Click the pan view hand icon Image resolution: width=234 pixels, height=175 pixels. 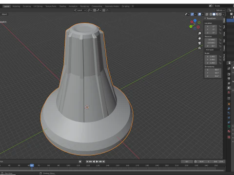pos(199,38)
